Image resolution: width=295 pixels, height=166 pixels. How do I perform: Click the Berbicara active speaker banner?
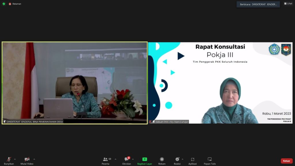(x=258, y=4)
